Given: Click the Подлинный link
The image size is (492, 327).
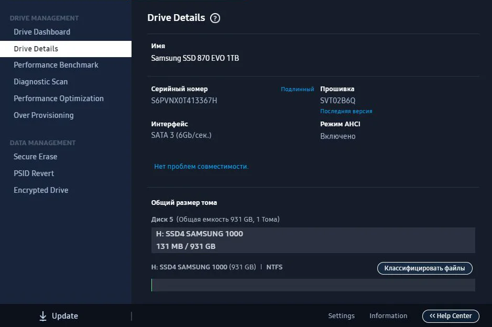Looking at the screenshot, I should [x=297, y=89].
